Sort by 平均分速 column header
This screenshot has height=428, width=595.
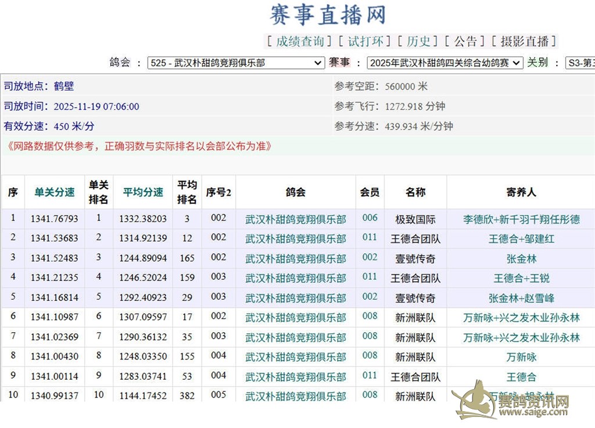(143, 192)
